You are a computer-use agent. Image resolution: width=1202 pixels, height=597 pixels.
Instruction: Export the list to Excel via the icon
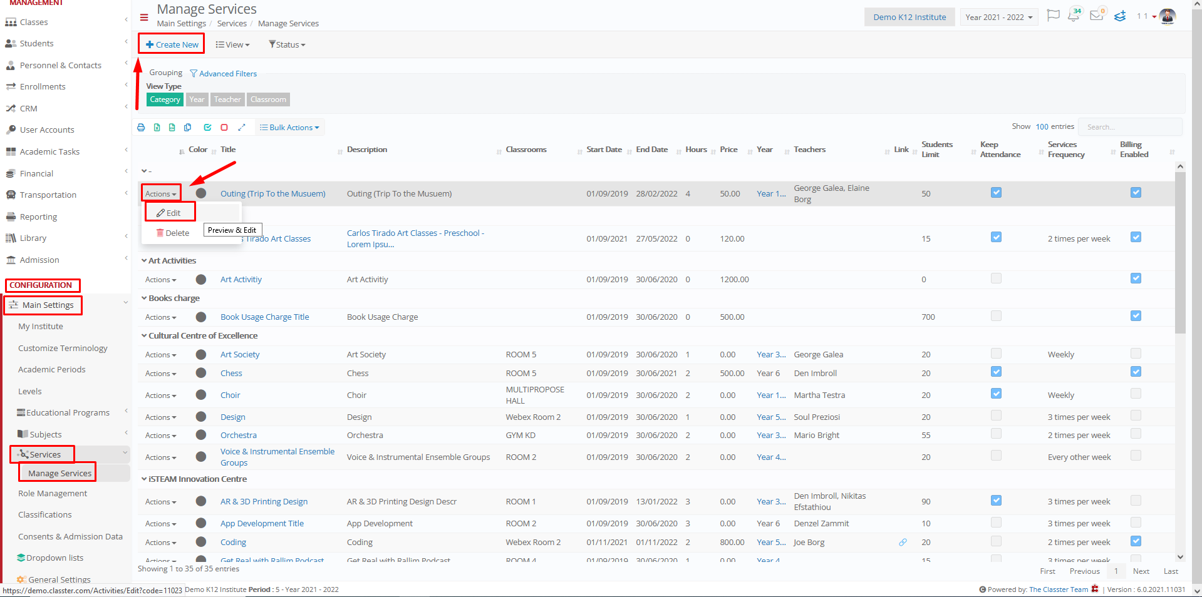(x=157, y=127)
